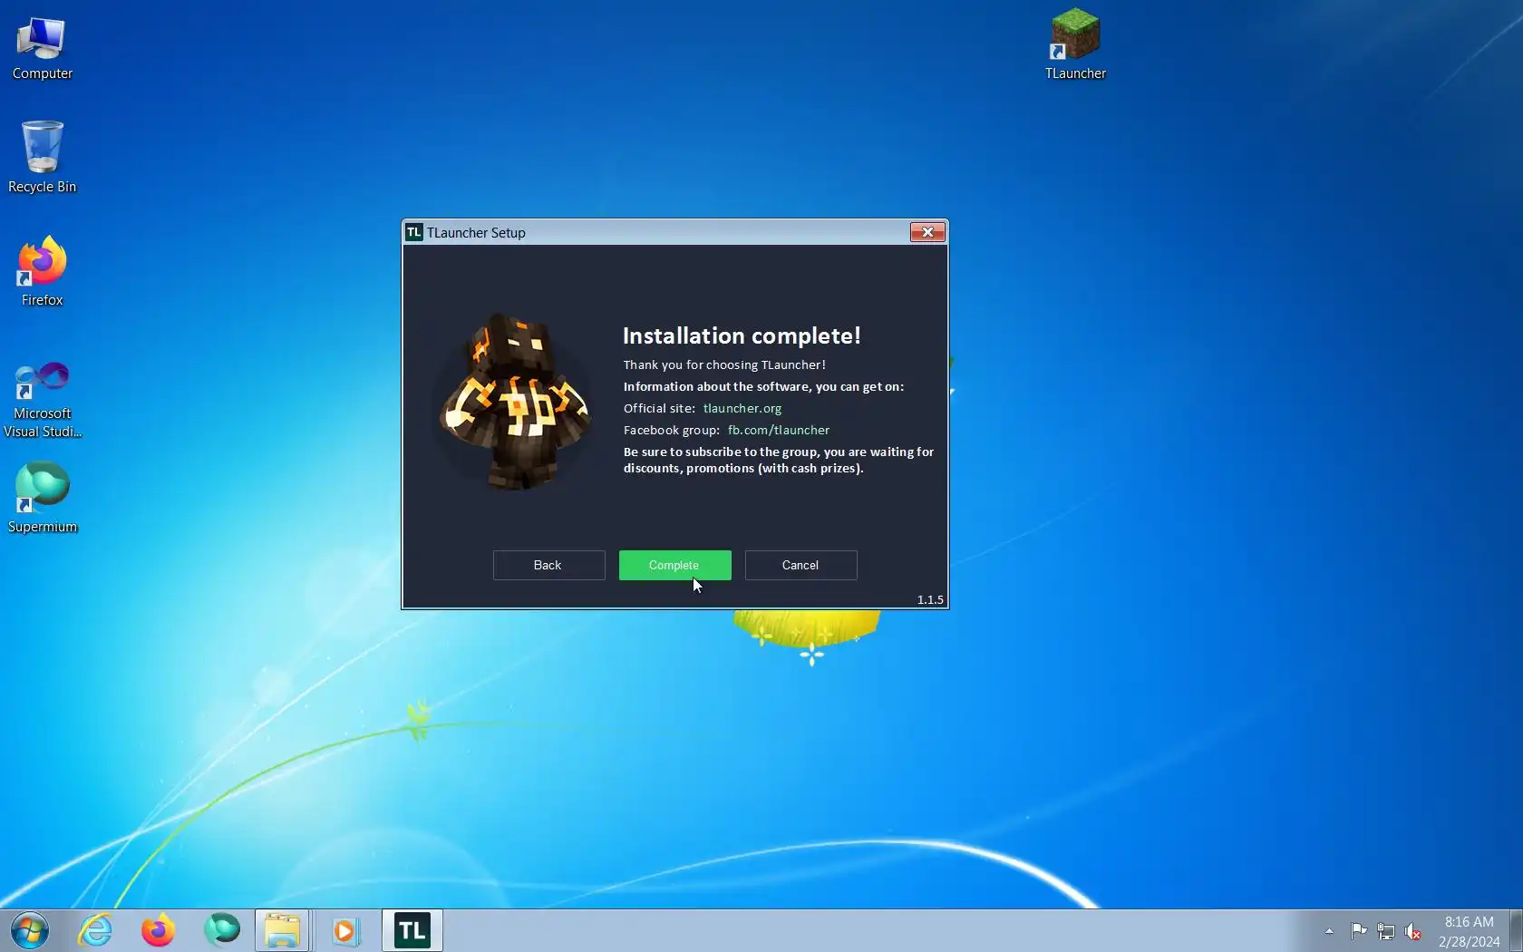Image resolution: width=1523 pixels, height=952 pixels.
Task: Select the Microsoft Visual Studio desktop shortcut
Action: pos(42,400)
